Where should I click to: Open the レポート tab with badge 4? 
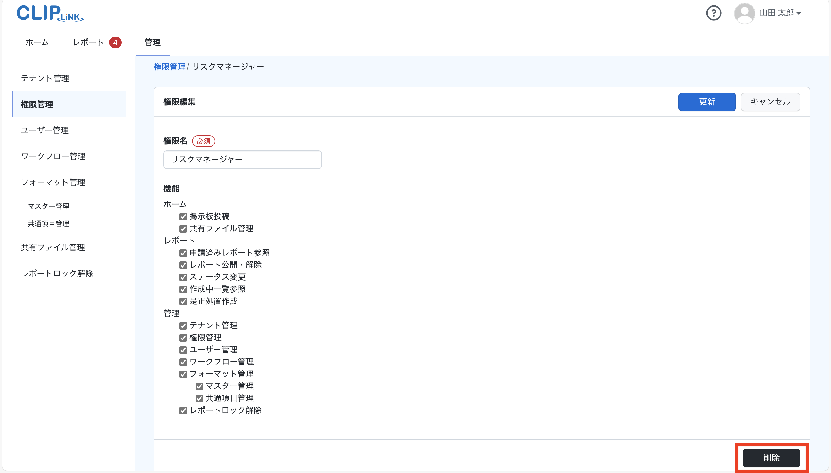[x=88, y=42]
